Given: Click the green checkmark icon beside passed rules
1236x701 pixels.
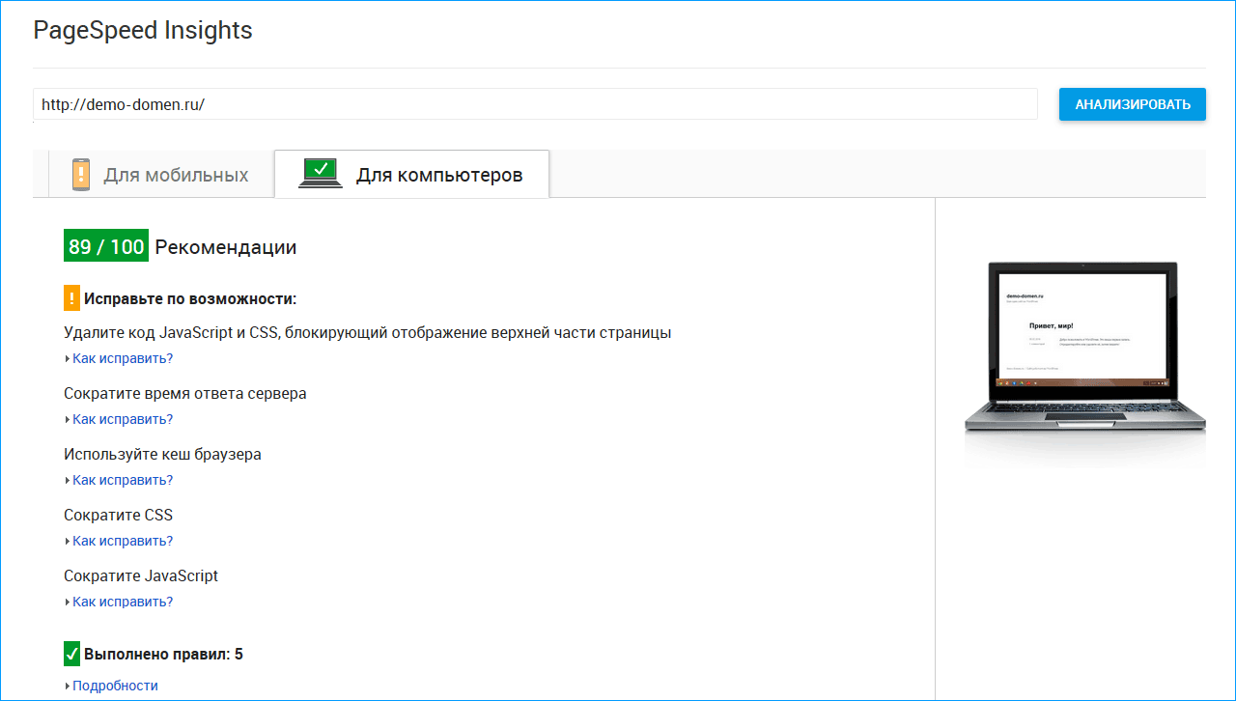Looking at the screenshot, I should pyautogui.click(x=71, y=654).
